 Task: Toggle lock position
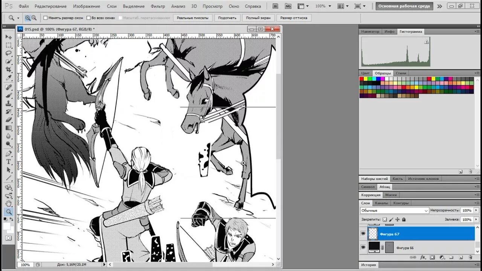(397, 219)
